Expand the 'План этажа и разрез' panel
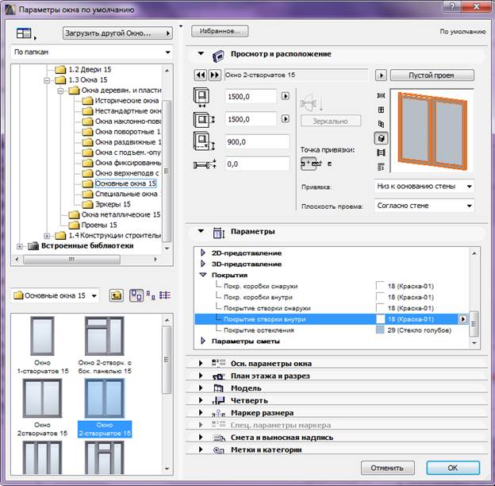 click(x=201, y=376)
